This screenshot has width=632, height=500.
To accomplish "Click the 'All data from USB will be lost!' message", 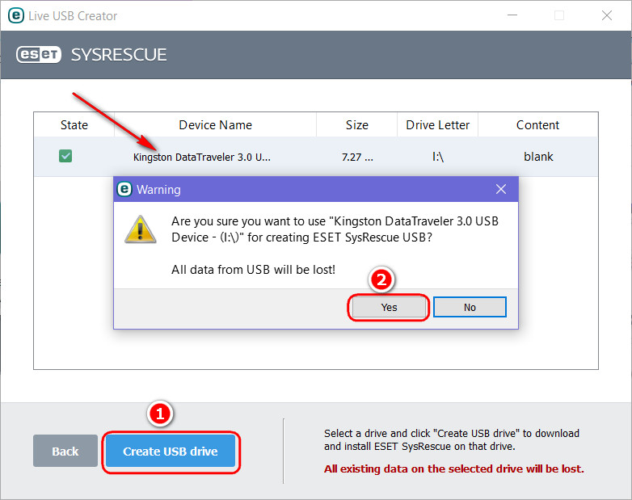I will (x=253, y=270).
